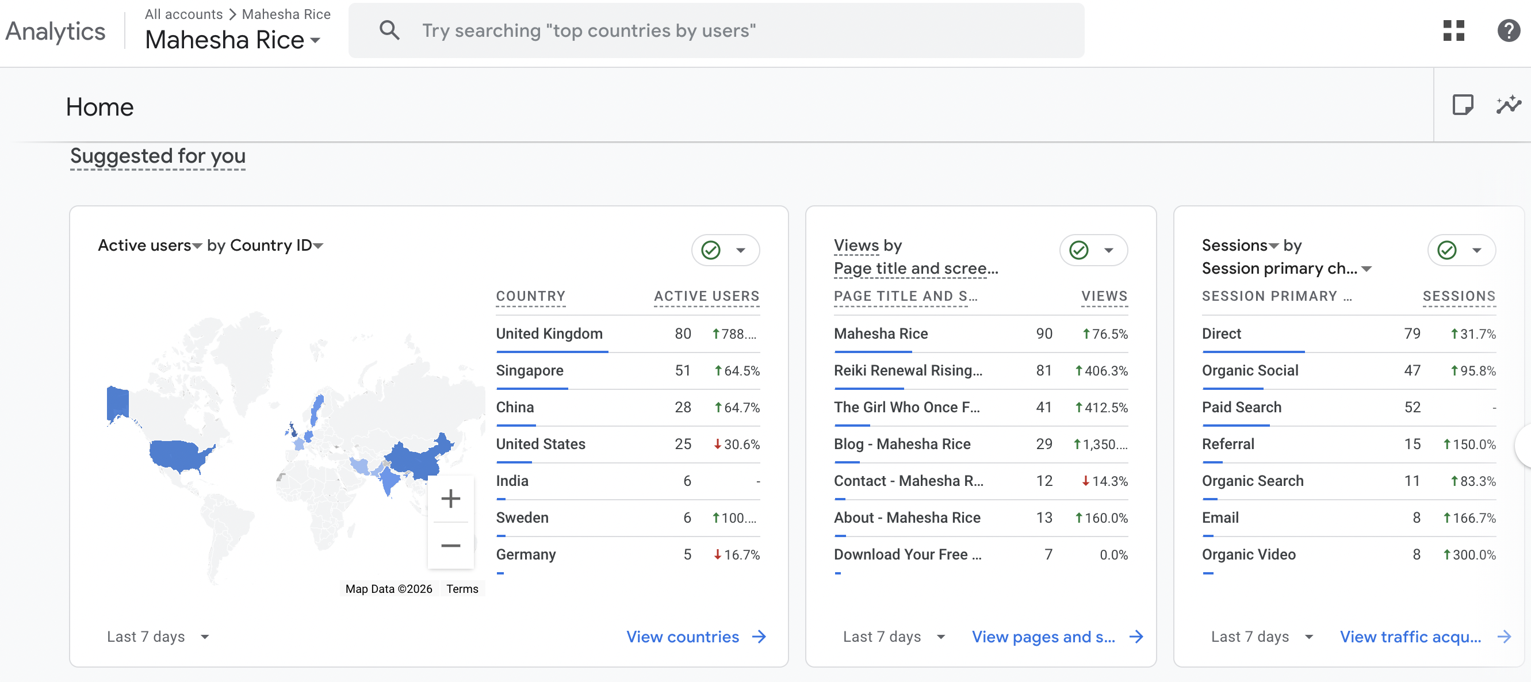This screenshot has width=1531, height=682.
Task: Zoom out on the world map
Action: 451,545
